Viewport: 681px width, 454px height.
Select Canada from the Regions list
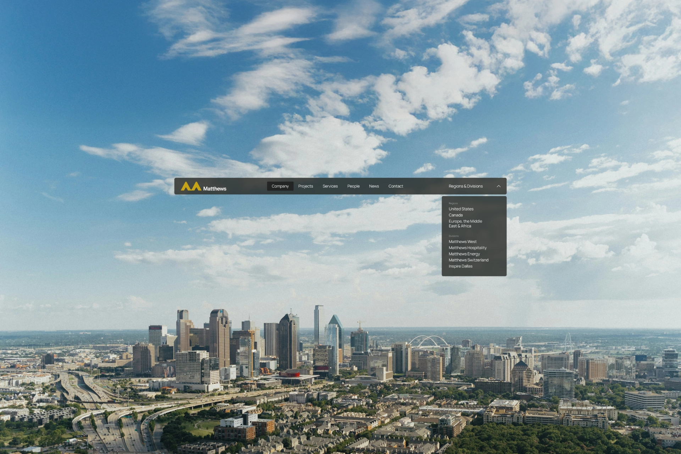pyautogui.click(x=455, y=215)
